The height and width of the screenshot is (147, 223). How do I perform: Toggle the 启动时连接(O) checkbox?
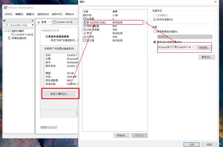tap(155, 19)
